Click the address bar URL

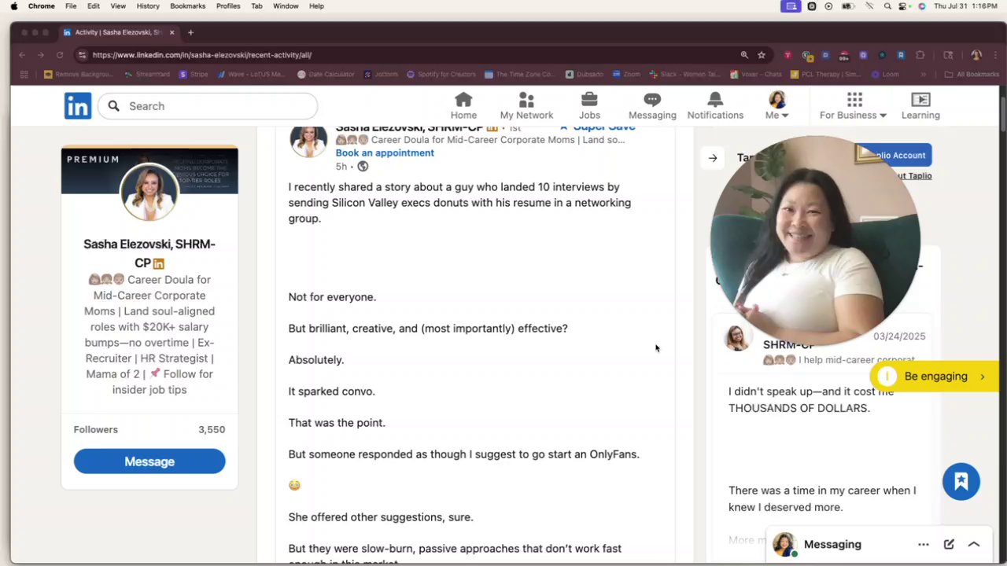[202, 55]
